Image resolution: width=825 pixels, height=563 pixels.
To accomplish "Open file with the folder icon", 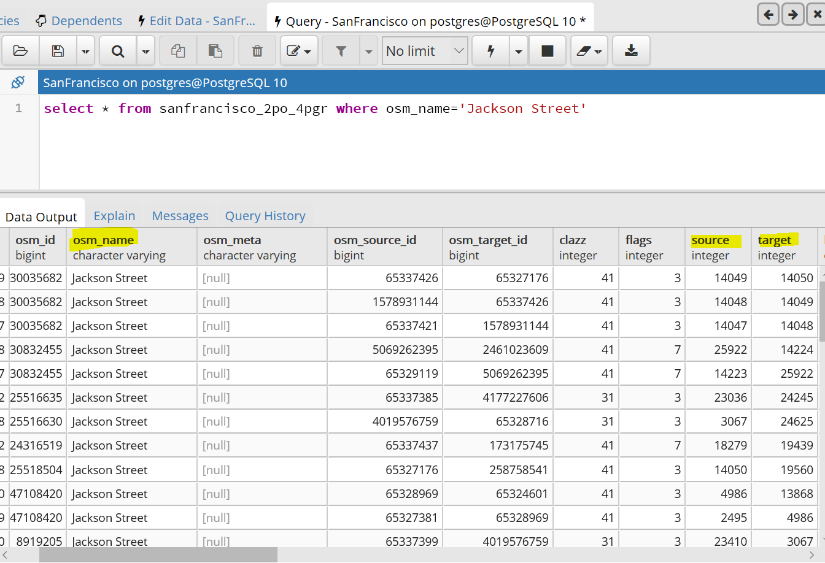I will tap(21, 51).
